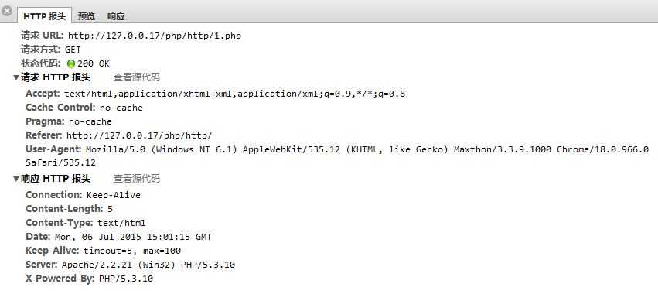Select the Accept header value

(x=234, y=94)
